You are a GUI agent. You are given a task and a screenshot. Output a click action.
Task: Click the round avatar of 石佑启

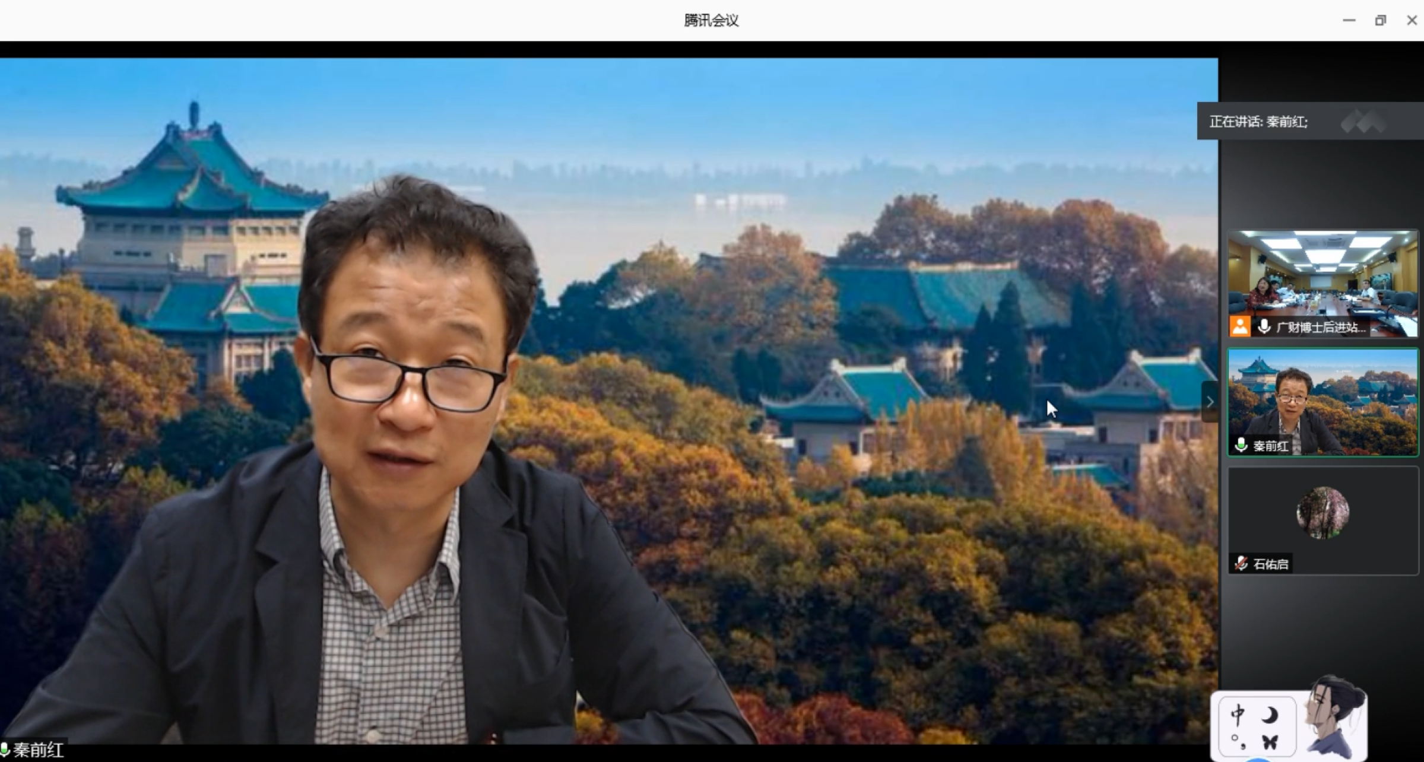point(1322,513)
